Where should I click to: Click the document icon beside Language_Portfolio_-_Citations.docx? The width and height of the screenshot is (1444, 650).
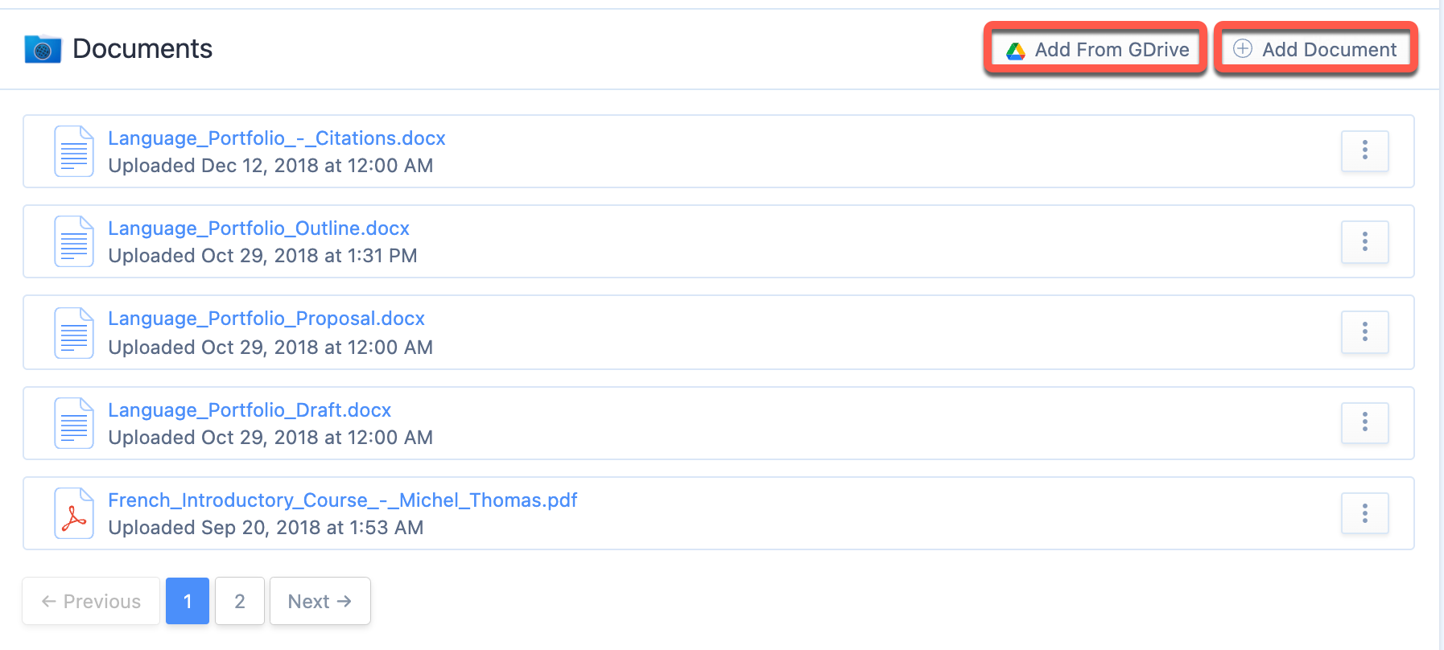(x=74, y=151)
